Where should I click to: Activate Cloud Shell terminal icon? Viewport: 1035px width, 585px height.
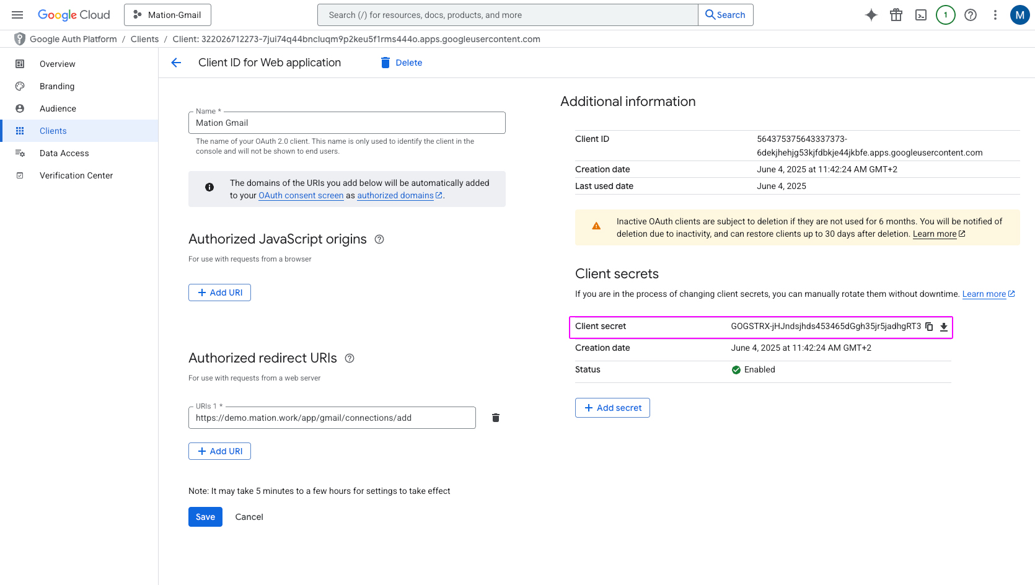[921, 15]
